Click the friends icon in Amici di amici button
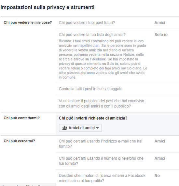179x186 pixels. [x=65, y=128]
